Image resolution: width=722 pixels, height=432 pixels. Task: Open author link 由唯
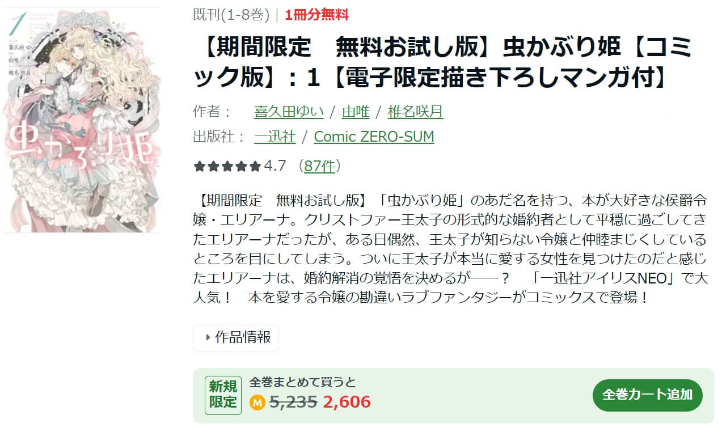tap(356, 112)
